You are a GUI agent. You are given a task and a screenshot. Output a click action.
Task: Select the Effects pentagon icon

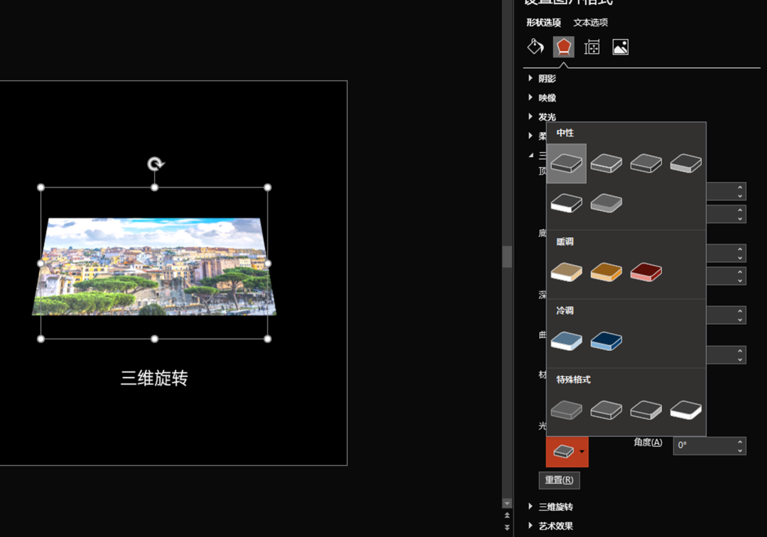tap(563, 47)
